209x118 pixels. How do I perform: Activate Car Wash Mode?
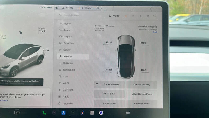pos(142,104)
